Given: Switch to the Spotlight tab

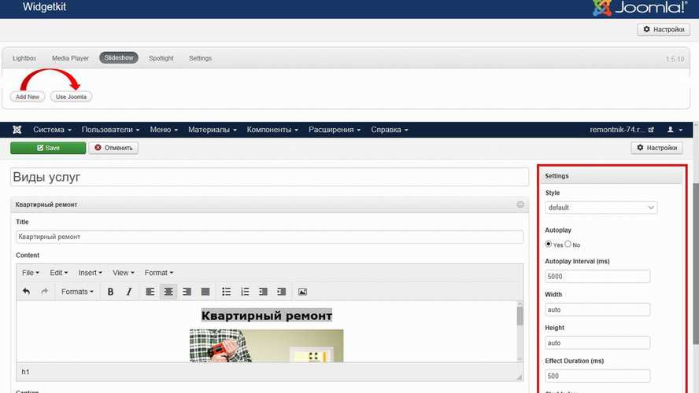Looking at the screenshot, I should (x=161, y=58).
